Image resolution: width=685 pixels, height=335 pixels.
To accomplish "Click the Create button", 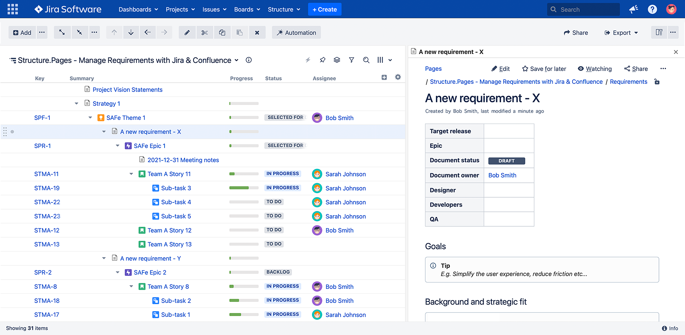I will 325,9.
